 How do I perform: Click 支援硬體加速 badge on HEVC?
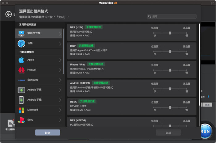point(87,102)
